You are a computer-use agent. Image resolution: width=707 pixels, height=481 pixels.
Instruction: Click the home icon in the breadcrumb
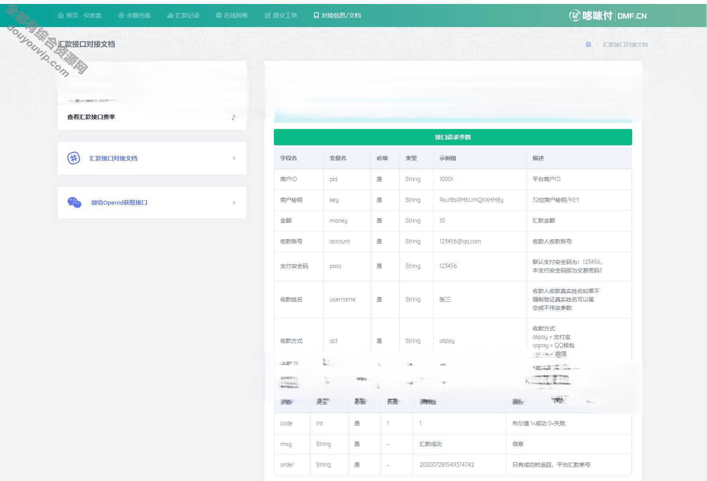coord(588,44)
